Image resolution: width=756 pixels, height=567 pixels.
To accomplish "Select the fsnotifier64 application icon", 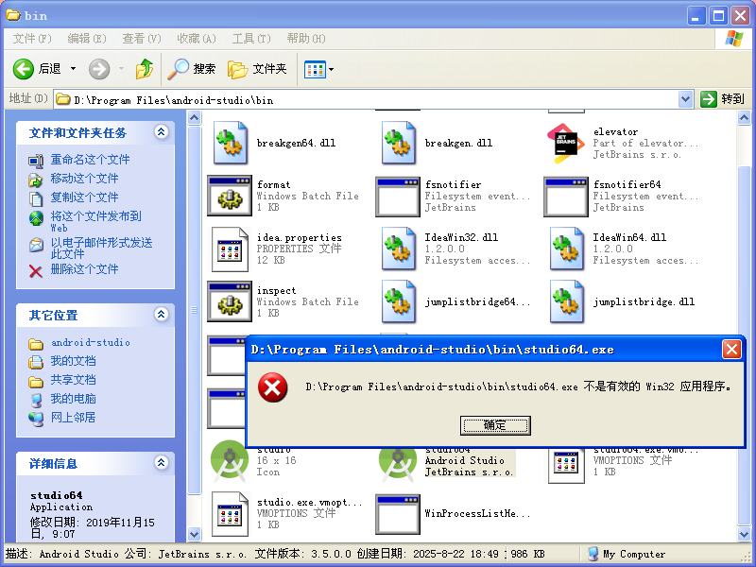I will tap(566, 196).
